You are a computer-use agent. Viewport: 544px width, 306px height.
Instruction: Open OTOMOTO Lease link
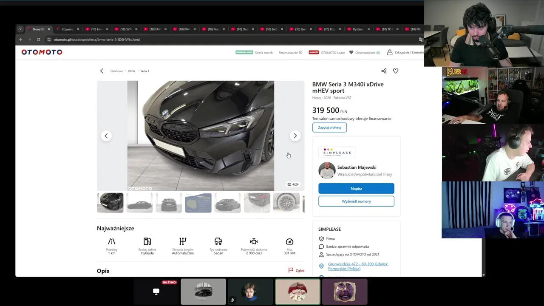(x=333, y=52)
